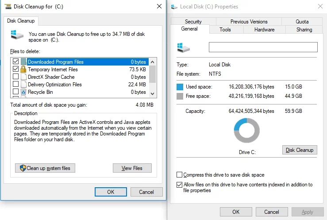Viewport: 327px width, 220px height.
Task: Uncheck Downloaded Program Files checkbox
Action: click(16, 62)
